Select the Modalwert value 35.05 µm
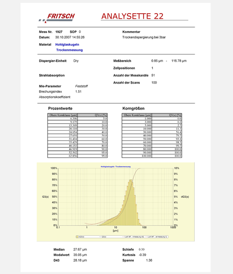This screenshot has height=274, width=233. point(80,255)
